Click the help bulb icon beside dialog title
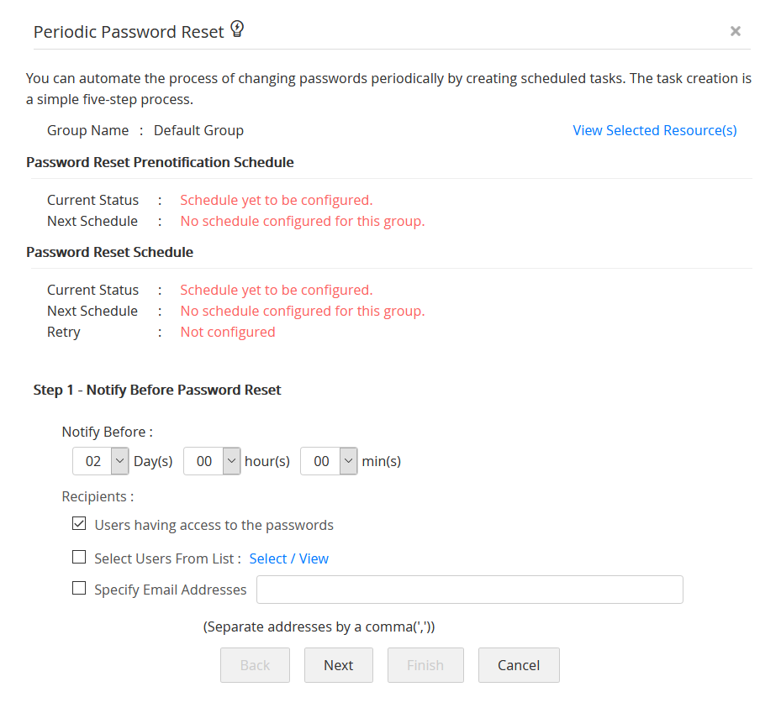 point(236,28)
